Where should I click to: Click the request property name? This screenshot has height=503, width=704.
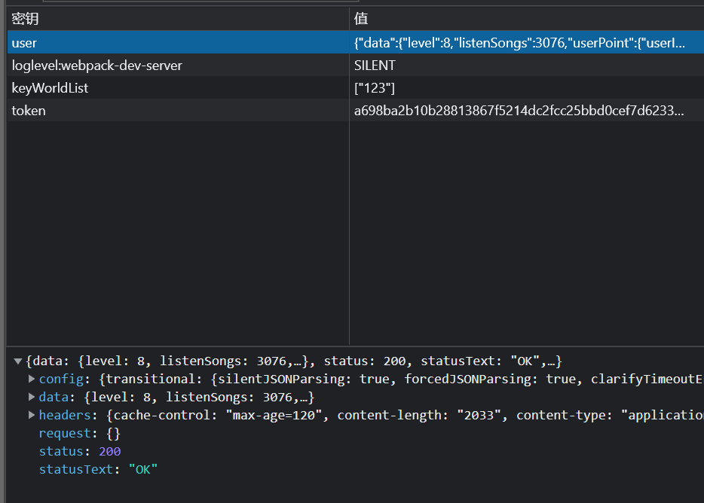tap(65, 434)
